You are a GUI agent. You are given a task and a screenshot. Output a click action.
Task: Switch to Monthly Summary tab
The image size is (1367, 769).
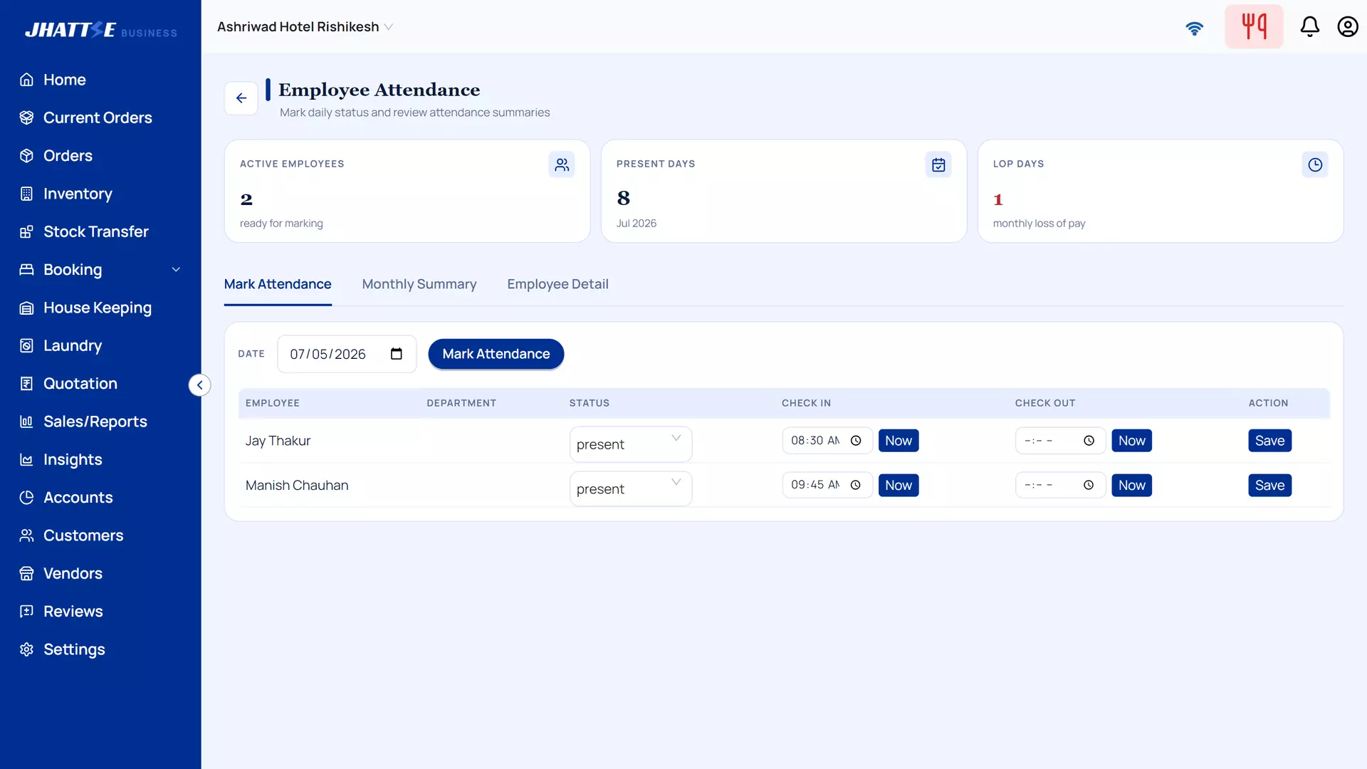pos(419,284)
